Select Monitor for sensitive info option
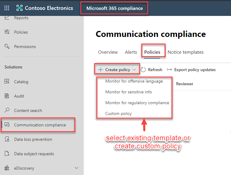This screenshot has width=231, height=175. (128, 92)
